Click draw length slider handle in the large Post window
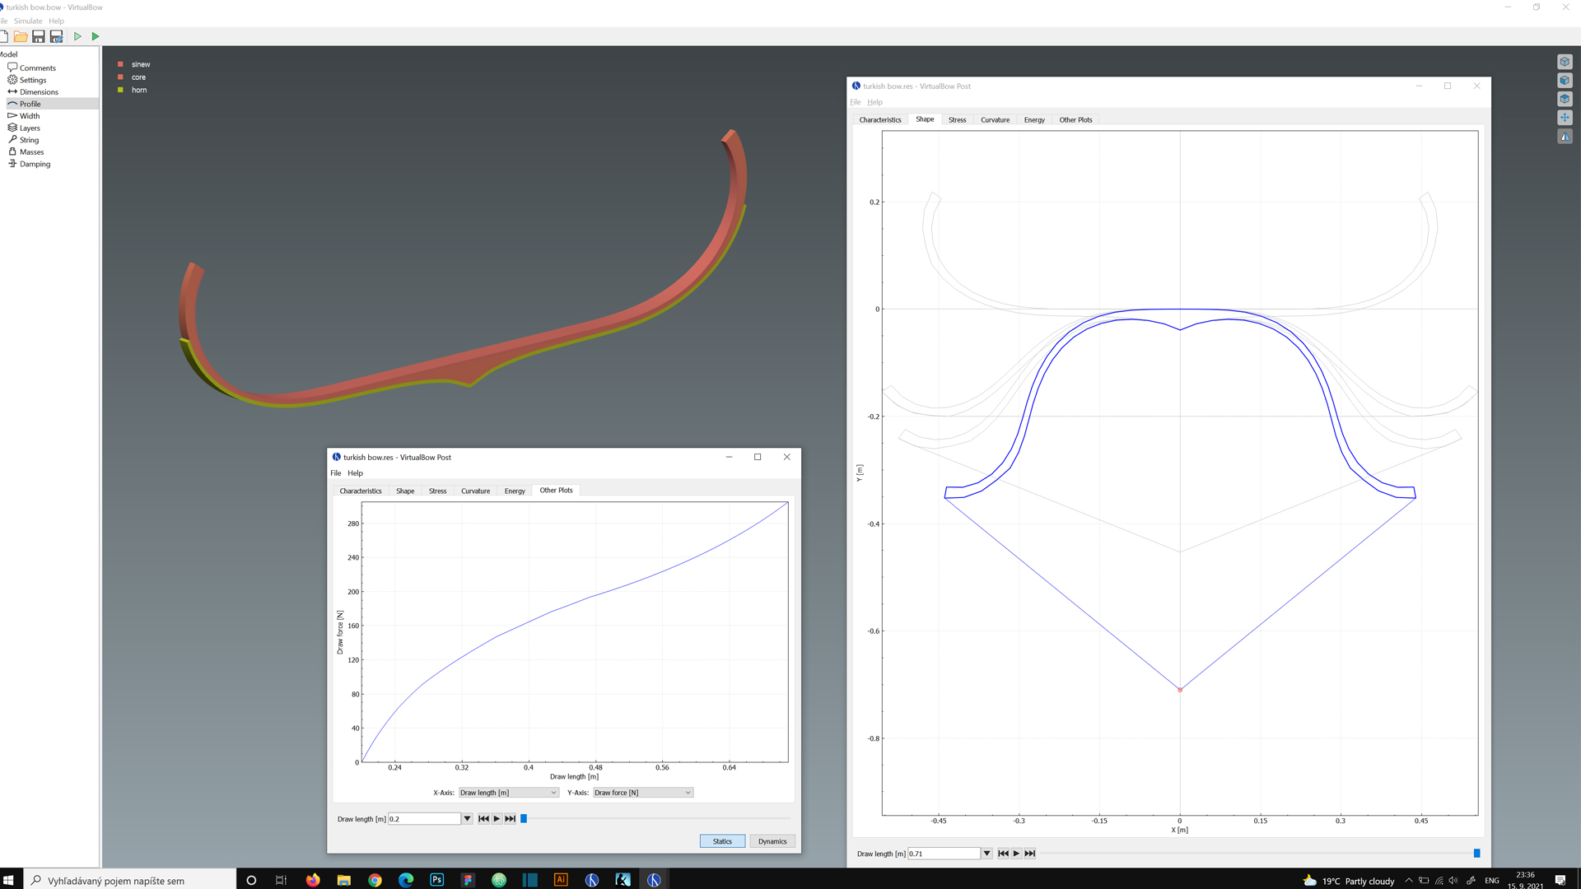 click(1476, 854)
